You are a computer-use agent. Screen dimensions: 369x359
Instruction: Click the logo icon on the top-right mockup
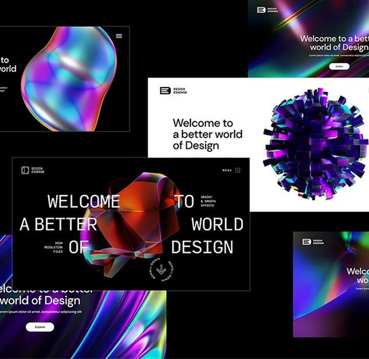261,10
